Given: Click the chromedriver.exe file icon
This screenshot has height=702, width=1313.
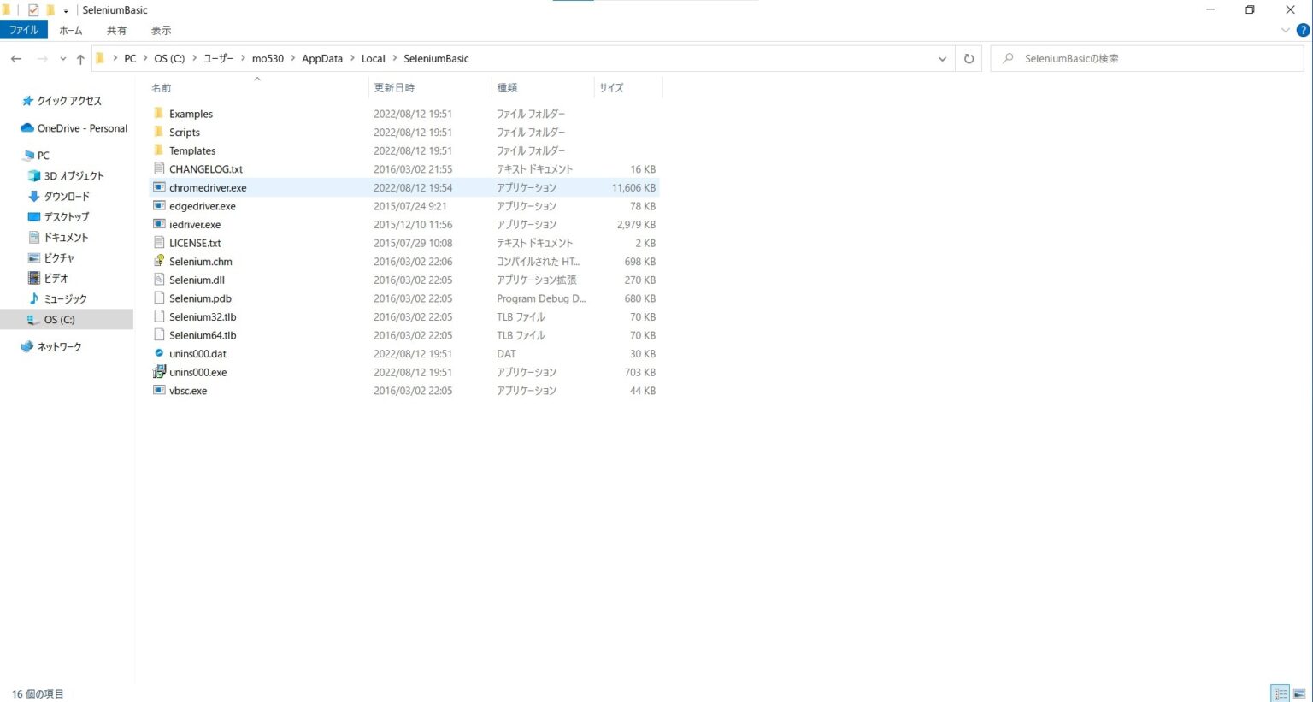Looking at the screenshot, I should [159, 187].
